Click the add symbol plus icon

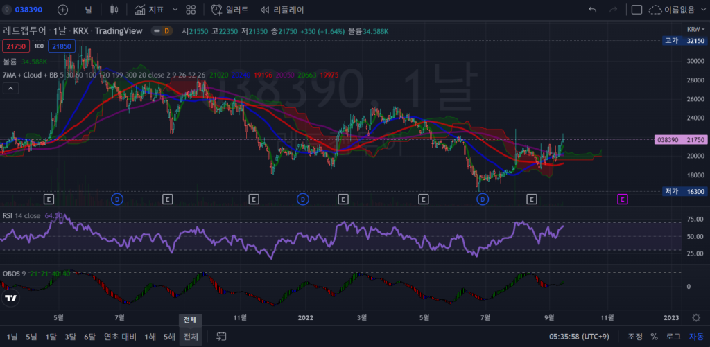[62, 10]
